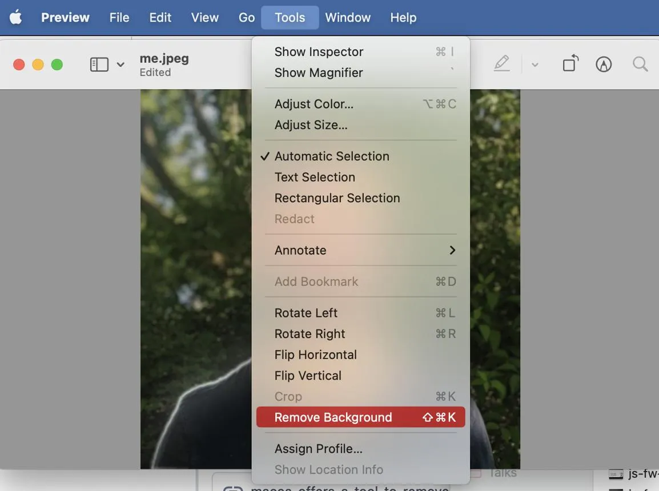
Task: Close the Tools menu from menu bar
Action: pos(290,18)
